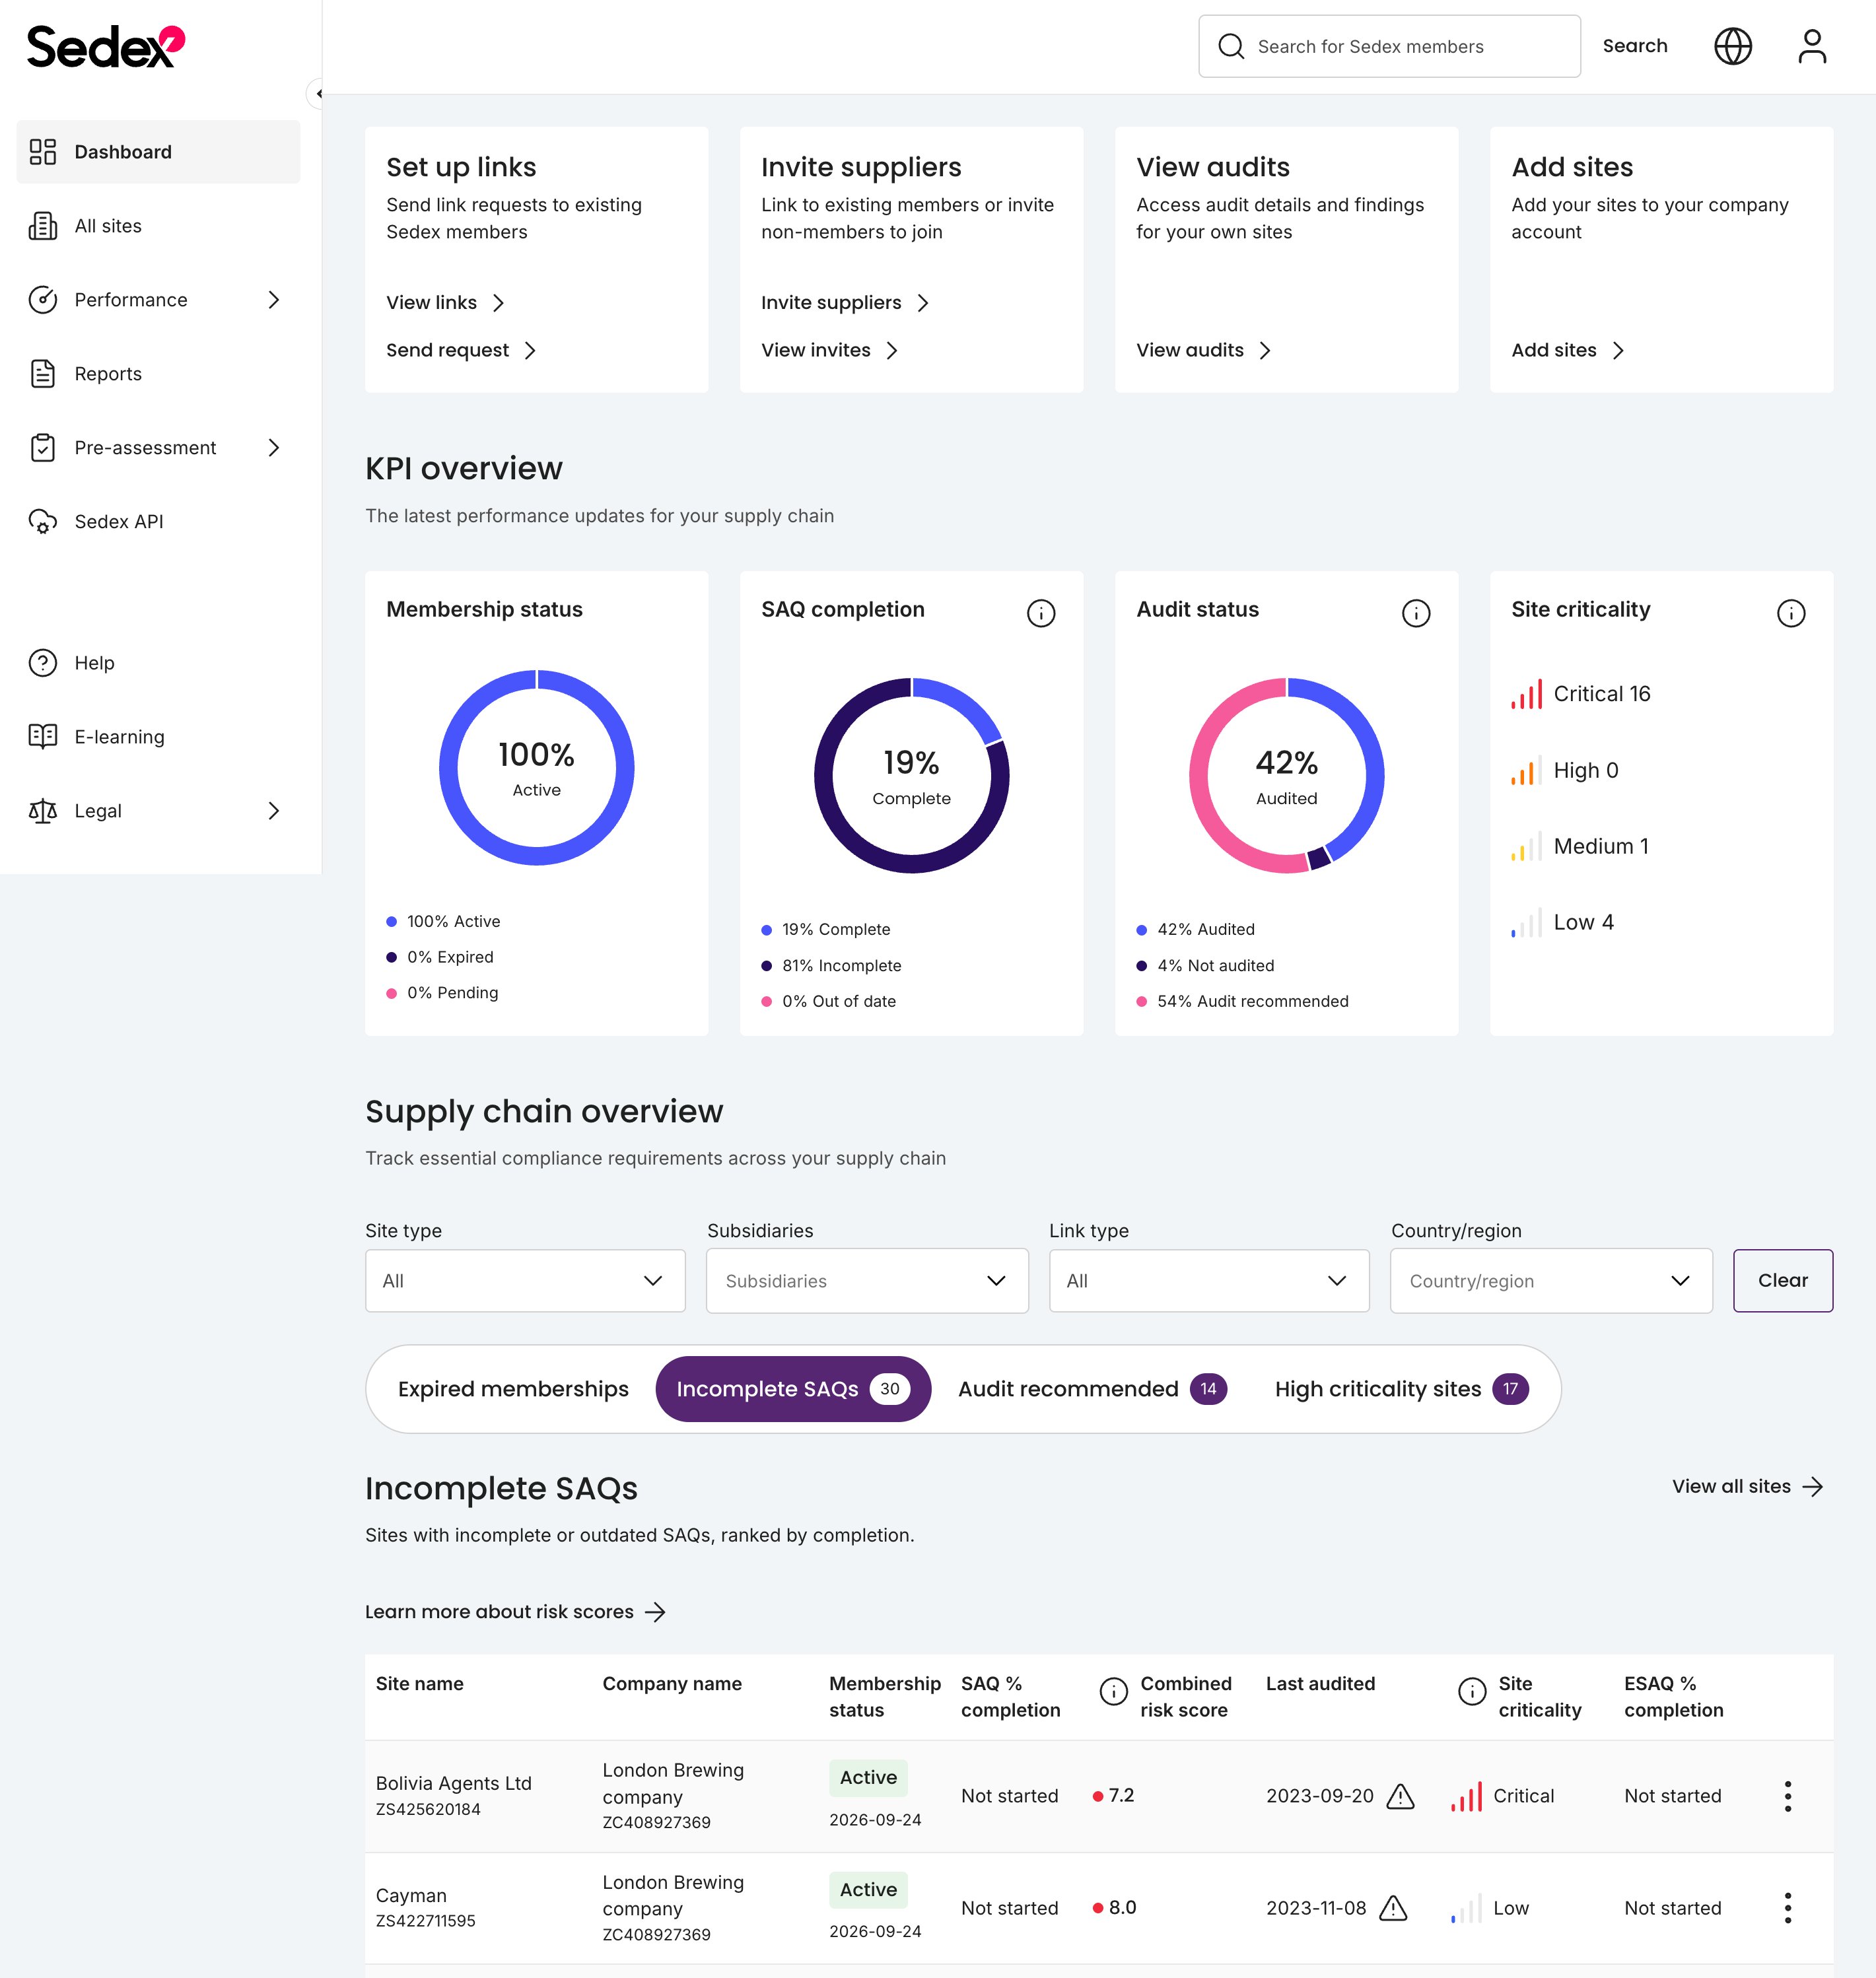This screenshot has height=1978, width=1876.
Task: Open the Site type dropdown
Action: (525, 1281)
